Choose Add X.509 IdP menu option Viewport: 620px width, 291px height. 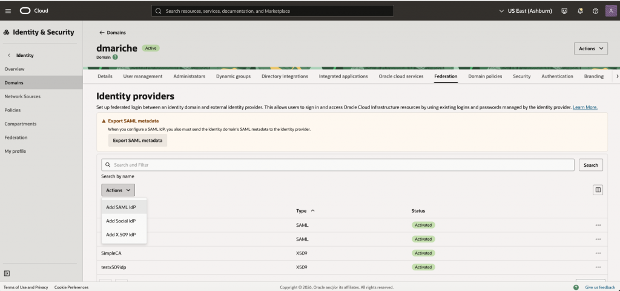(x=121, y=235)
